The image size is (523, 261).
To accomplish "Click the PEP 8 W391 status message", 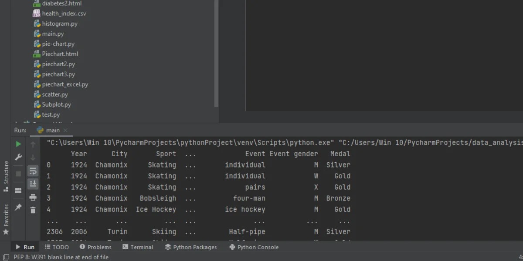I will pos(61,257).
